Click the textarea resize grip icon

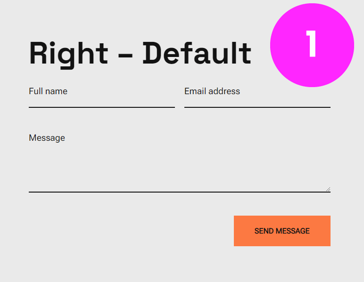coord(328,189)
